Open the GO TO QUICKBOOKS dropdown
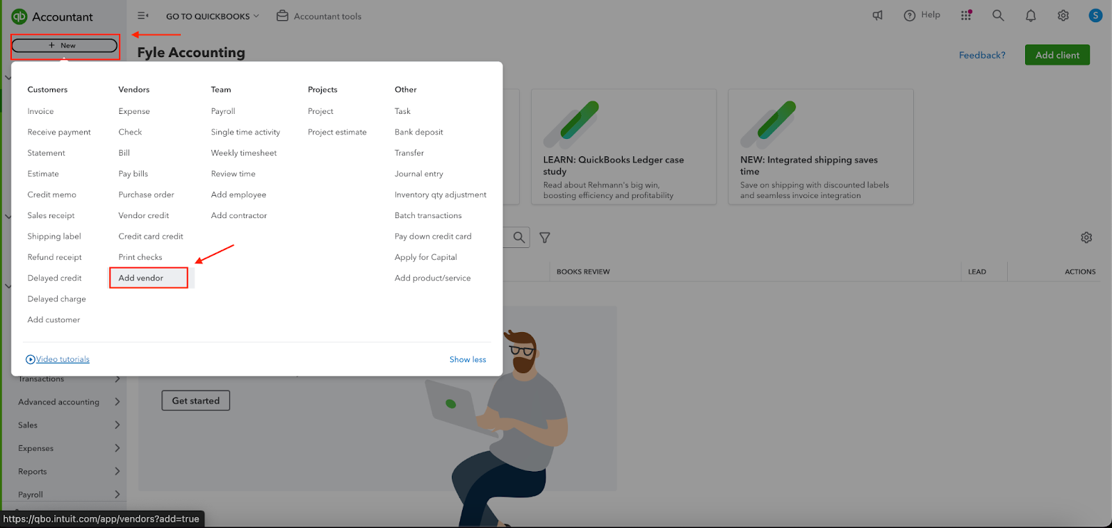The height and width of the screenshot is (528, 1112). 212,16
